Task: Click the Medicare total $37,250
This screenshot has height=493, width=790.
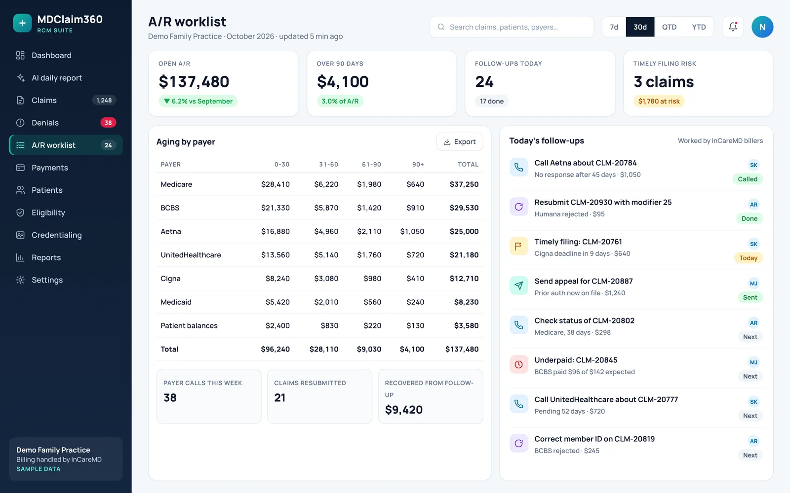Action: tap(464, 184)
